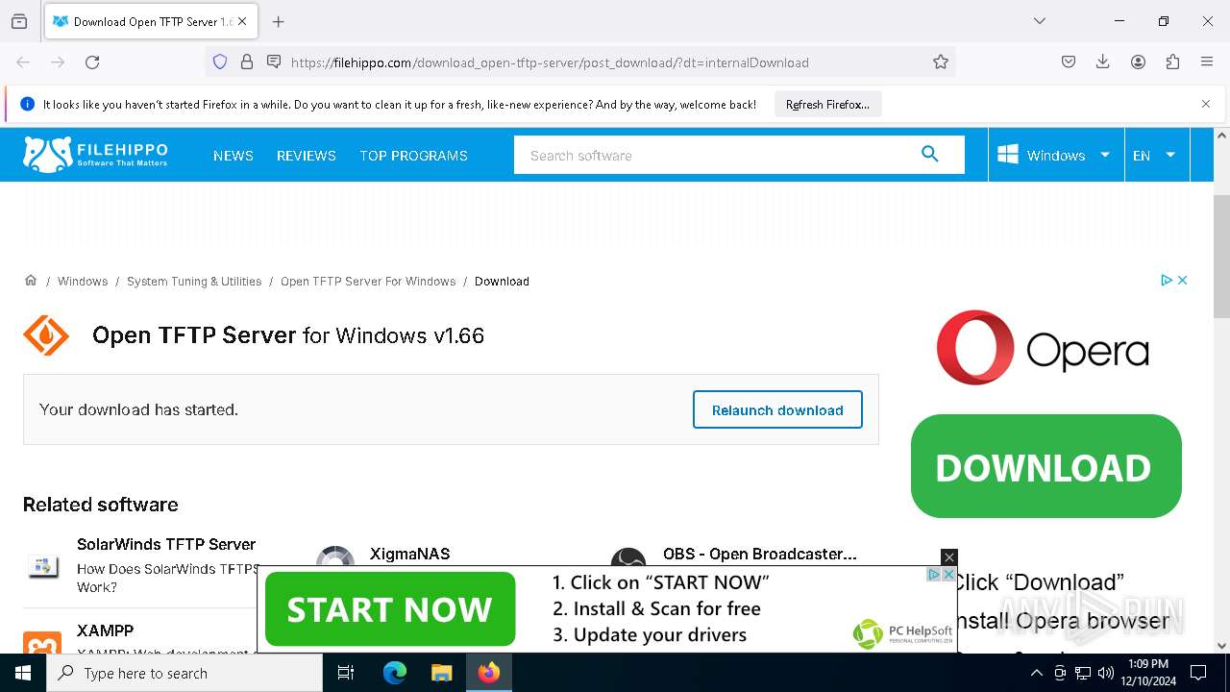Open the AdChoices icon on Opera ad

[x=1167, y=280]
